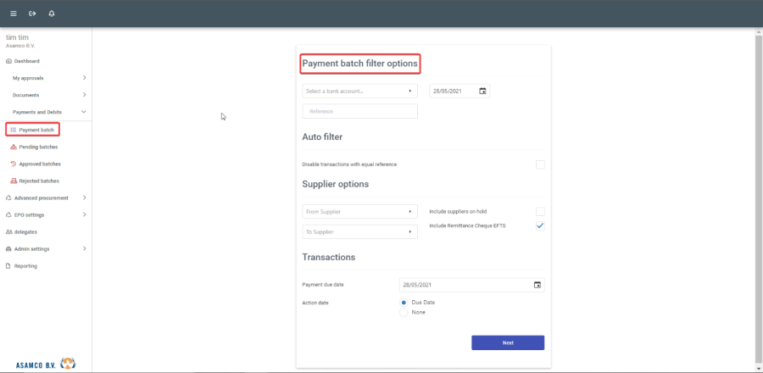Open calendar icon in Payment due date
This screenshot has height=373, width=763.
537,285
